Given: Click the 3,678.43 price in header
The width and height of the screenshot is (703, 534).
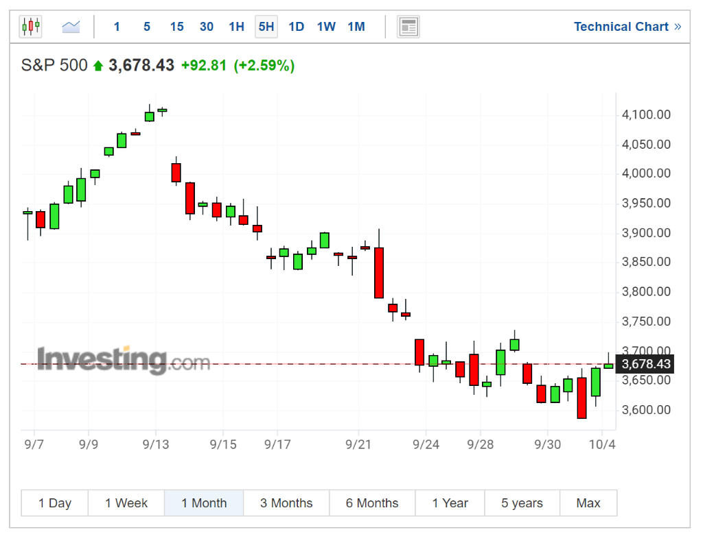Looking at the screenshot, I should tap(141, 65).
